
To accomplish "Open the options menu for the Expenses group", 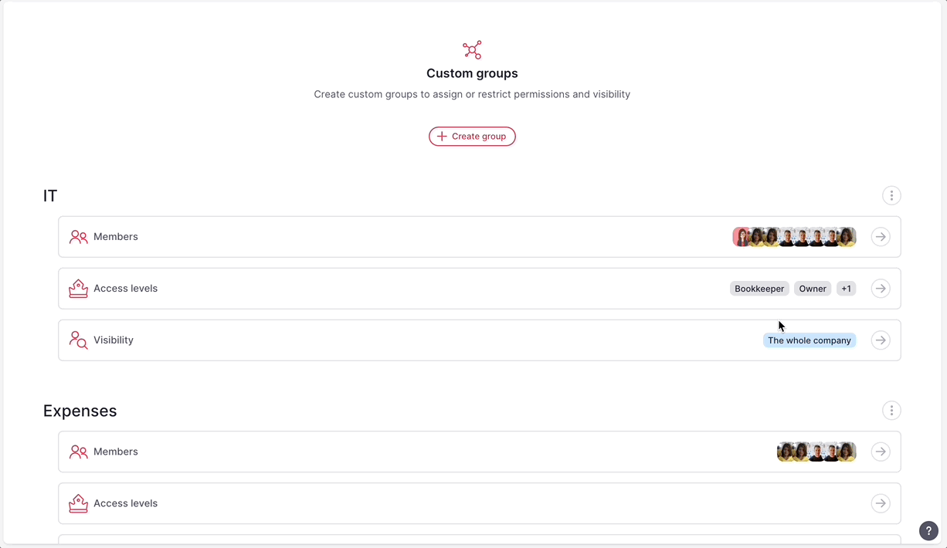I will [891, 410].
